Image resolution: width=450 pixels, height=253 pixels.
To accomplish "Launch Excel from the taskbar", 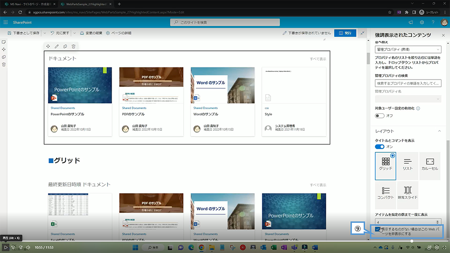I will (274, 247).
